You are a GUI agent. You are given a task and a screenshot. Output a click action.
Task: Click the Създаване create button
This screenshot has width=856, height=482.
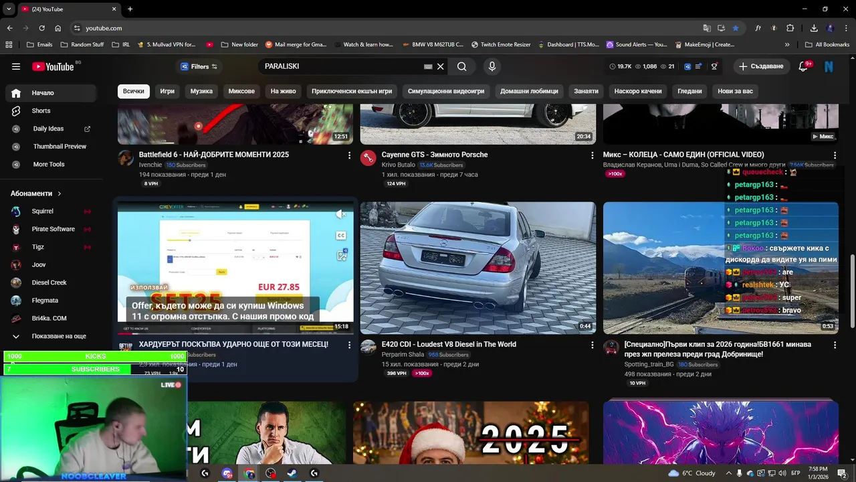(761, 66)
